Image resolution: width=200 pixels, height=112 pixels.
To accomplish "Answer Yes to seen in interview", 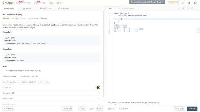I will point(41,82).
